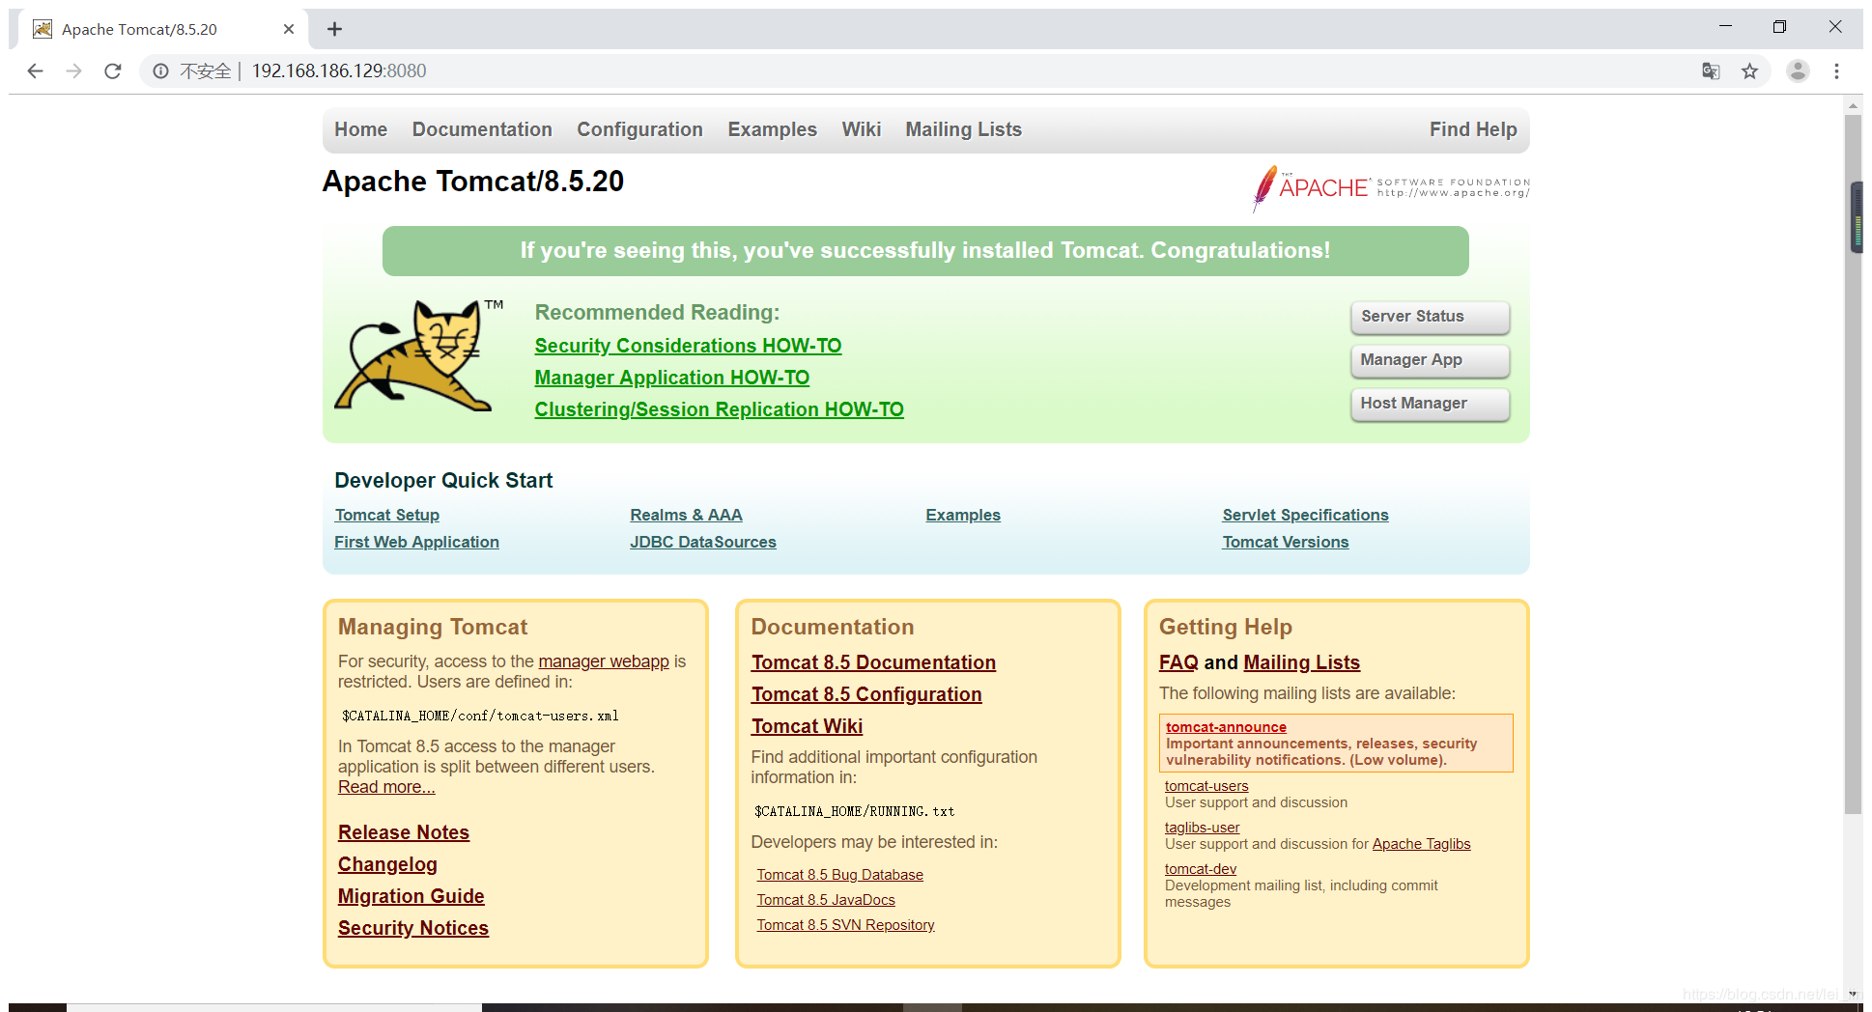Screen dimensions: 1872x1012
Task: Open the Chrome profile avatar
Action: (1798, 70)
